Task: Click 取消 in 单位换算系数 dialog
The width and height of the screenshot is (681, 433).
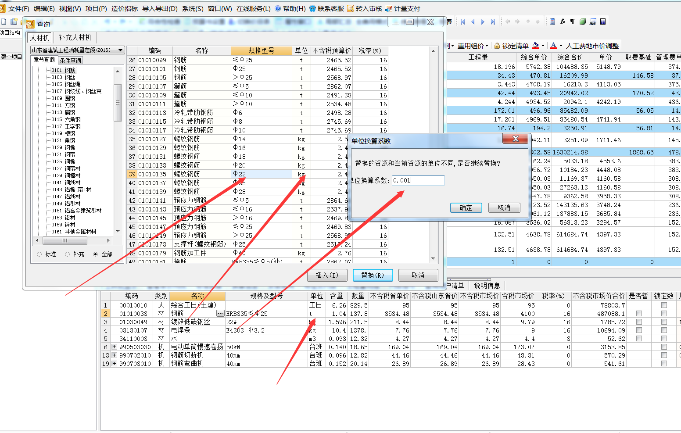Action: [x=504, y=208]
